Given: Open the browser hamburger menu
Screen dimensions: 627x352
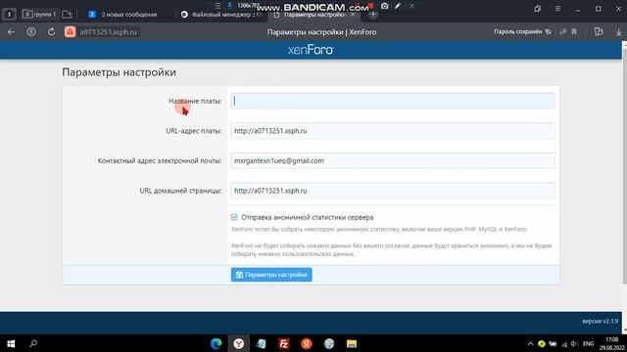Looking at the screenshot, I should [x=557, y=9].
